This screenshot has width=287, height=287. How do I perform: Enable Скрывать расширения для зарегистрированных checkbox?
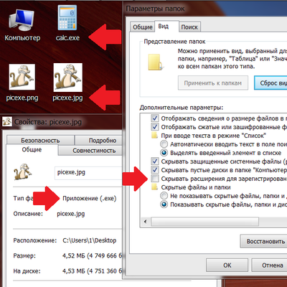[155, 179]
